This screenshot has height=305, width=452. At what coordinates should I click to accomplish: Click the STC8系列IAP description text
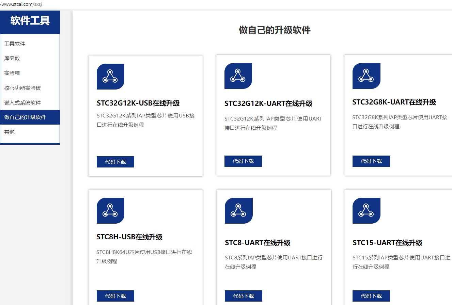point(274,262)
